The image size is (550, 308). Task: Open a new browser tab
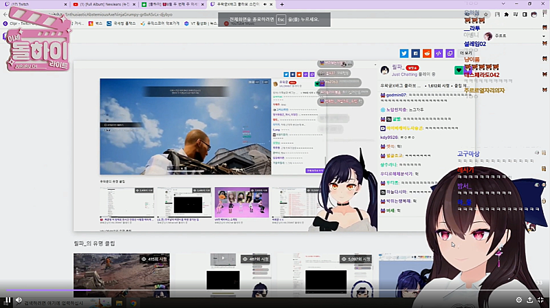pyautogui.click(x=282, y=4)
